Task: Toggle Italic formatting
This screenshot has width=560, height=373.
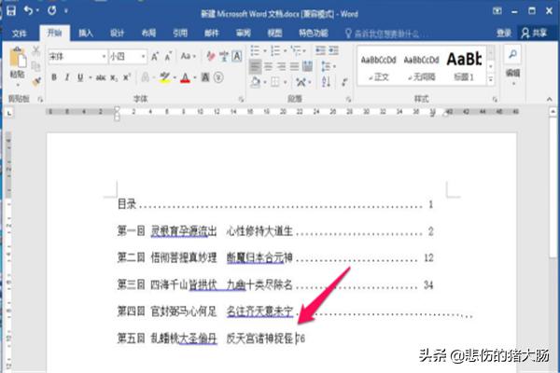Action: [x=67, y=77]
